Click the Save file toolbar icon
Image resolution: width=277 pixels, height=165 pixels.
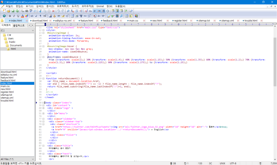pyautogui.click(x=13, y=11)
